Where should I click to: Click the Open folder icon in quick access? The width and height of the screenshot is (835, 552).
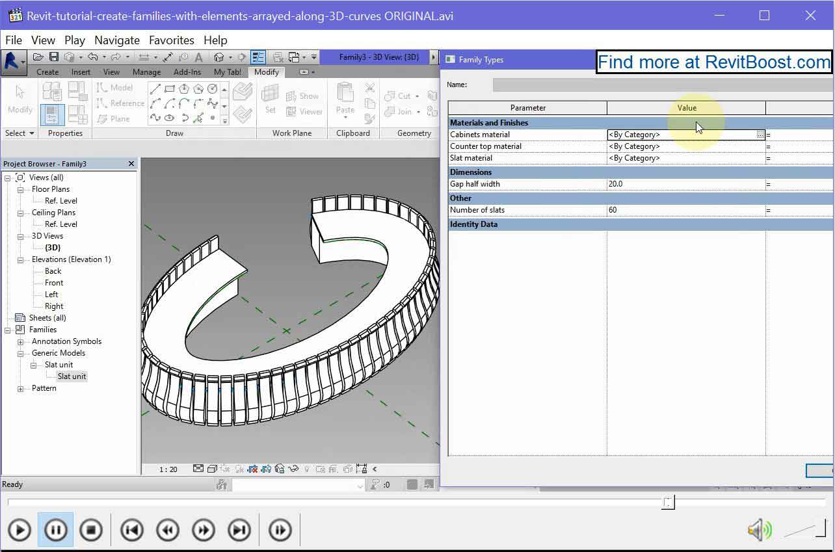[x=38, y=57]
